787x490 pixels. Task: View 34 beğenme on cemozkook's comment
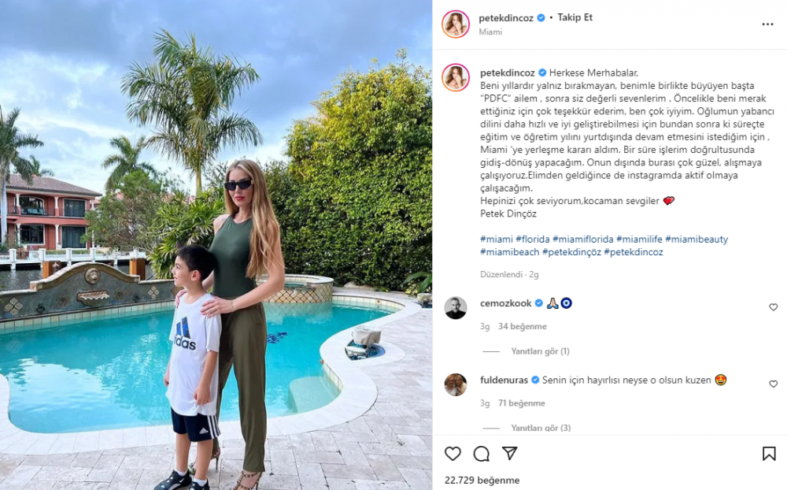pyautogui.click(x=522, y=326)
